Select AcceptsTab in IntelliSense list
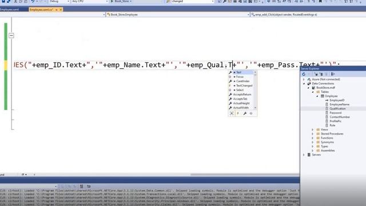Viewport: 366px width, 206px height. [241, 99]
